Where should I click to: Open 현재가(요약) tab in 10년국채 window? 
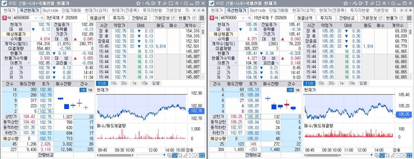(x=304, y=11)
